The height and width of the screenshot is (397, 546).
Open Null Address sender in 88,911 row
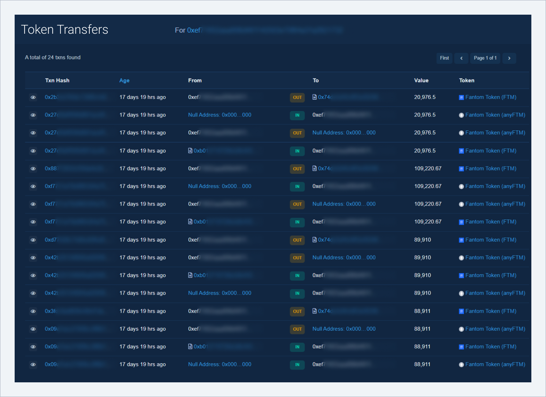coord(220,364)
